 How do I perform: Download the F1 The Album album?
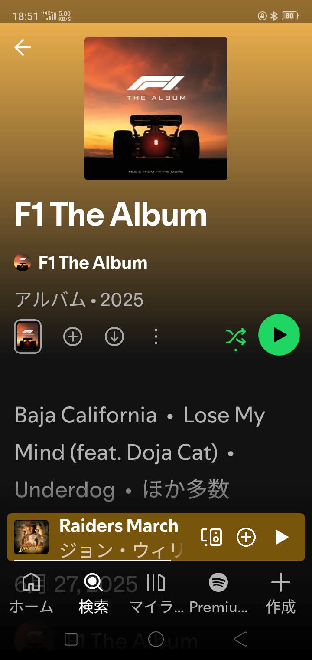click(114, 337)
